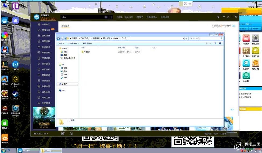Viewport: 262px width, 153px height.
Task: Open the change view options dropdown
Action: 210,43
